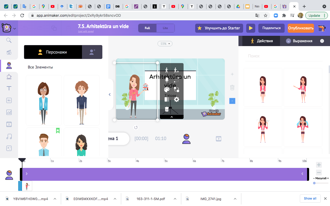Open the BG backgrounds section
The width and height of the screenshot is (330, 206).
[x=9, y=100]
